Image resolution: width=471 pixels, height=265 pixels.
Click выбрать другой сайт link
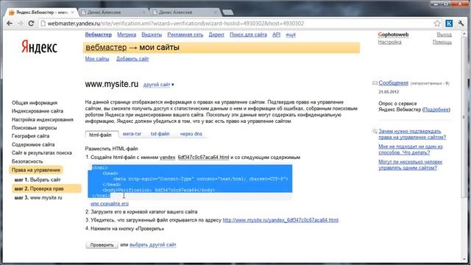click(x=153, y=245)
